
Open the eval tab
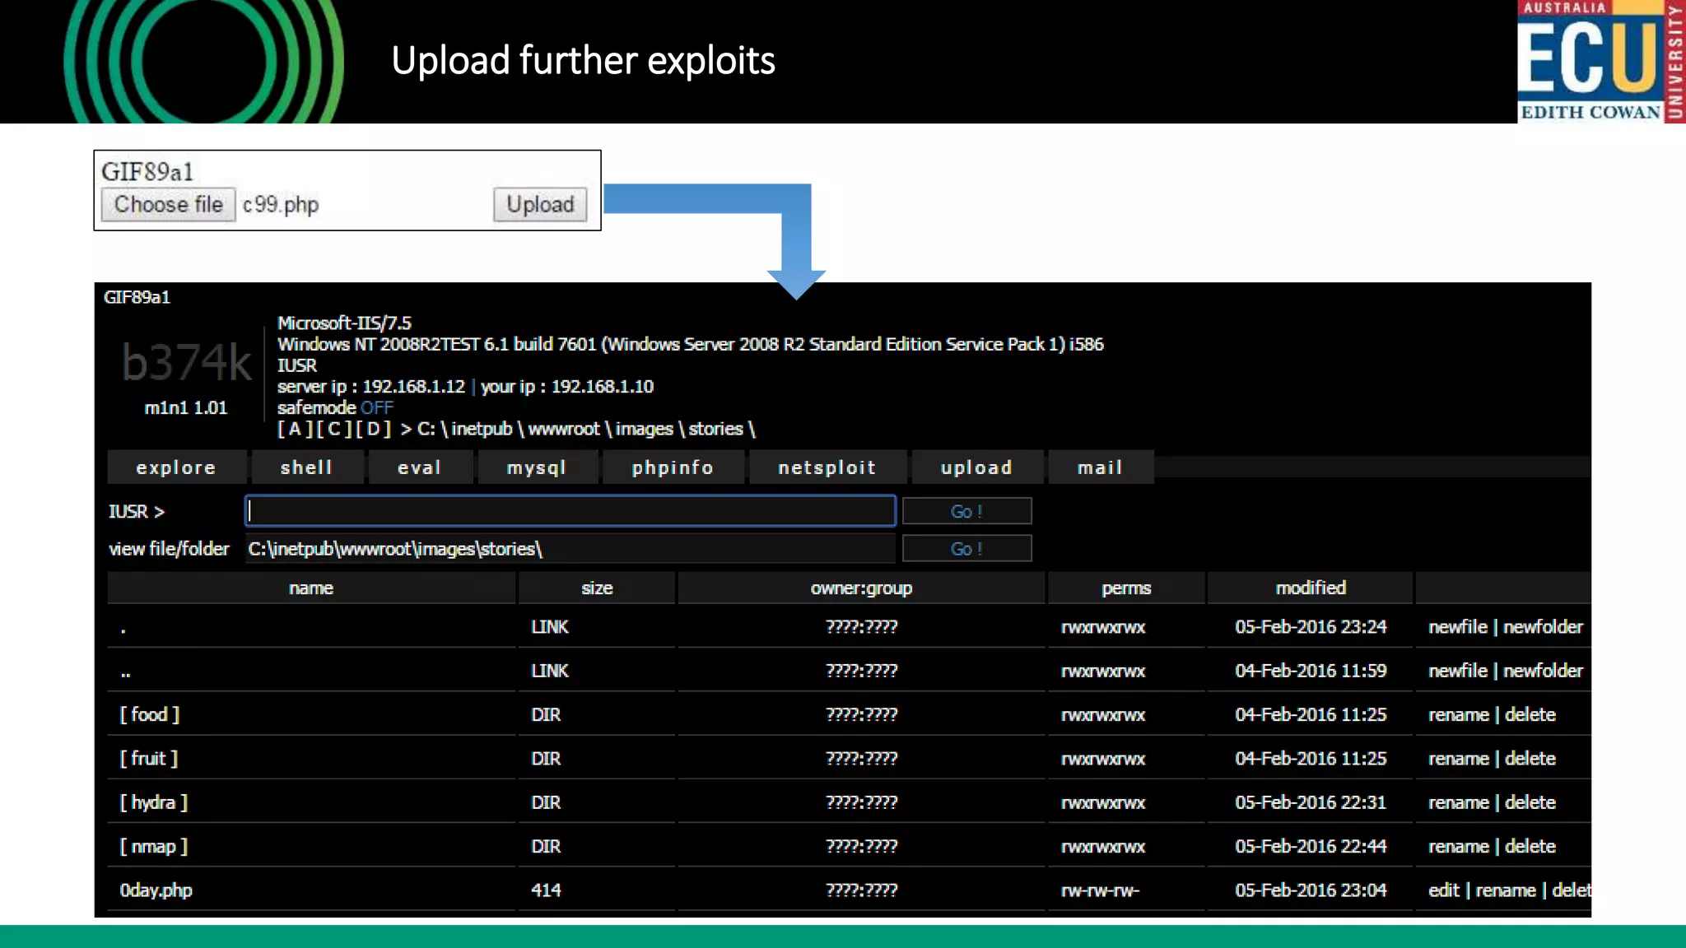pyautogui.click(x=420, y=467)
